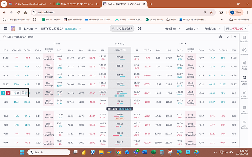Screen dimensions: 252x157
Task: Open All Bookmarks folder
Action: [239, 20]
